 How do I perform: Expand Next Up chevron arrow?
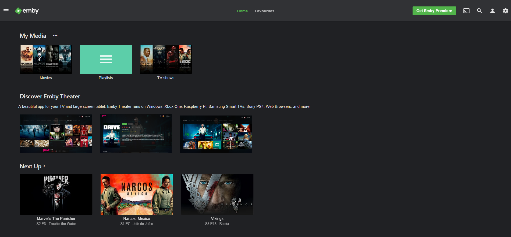44,166
